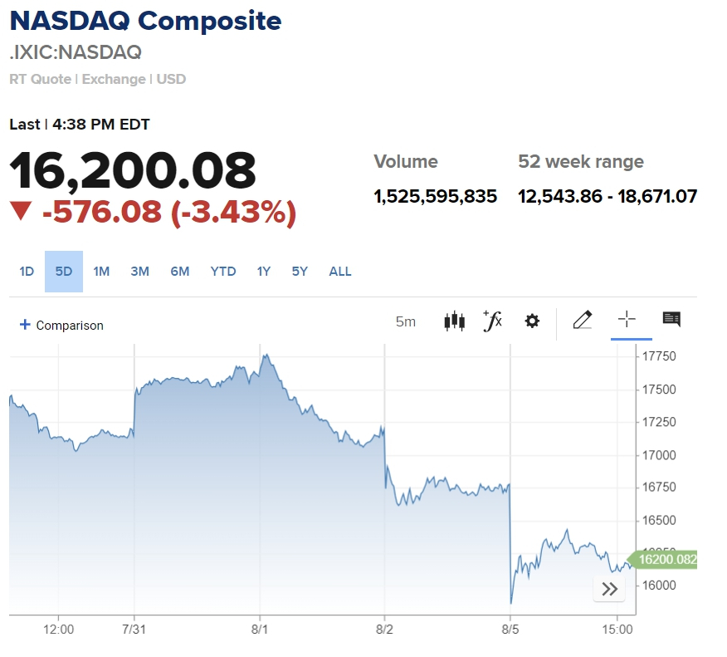This screenshot has width=727, height=657.
Task: Select the 1D time range
Action: point(27,272)
